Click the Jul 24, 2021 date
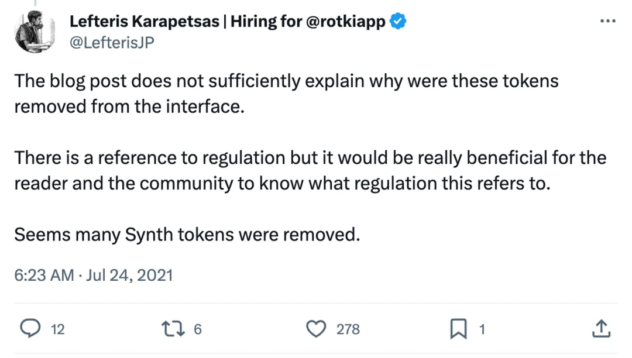The image size is (632, 358). [x=129, y=275]
